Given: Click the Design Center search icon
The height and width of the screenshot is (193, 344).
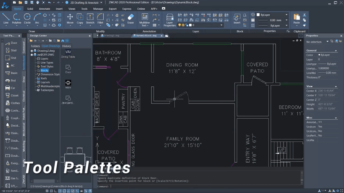Looking at the screenshot, I should [54, 40].
